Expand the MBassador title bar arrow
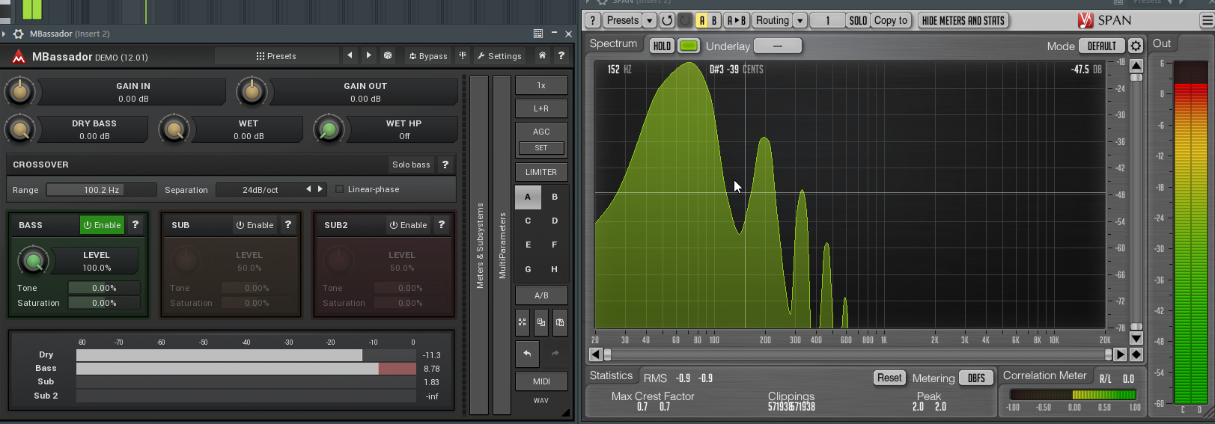 4,34
